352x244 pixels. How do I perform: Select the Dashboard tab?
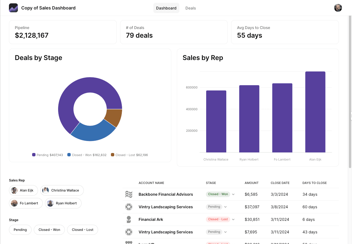click(166, 8)
